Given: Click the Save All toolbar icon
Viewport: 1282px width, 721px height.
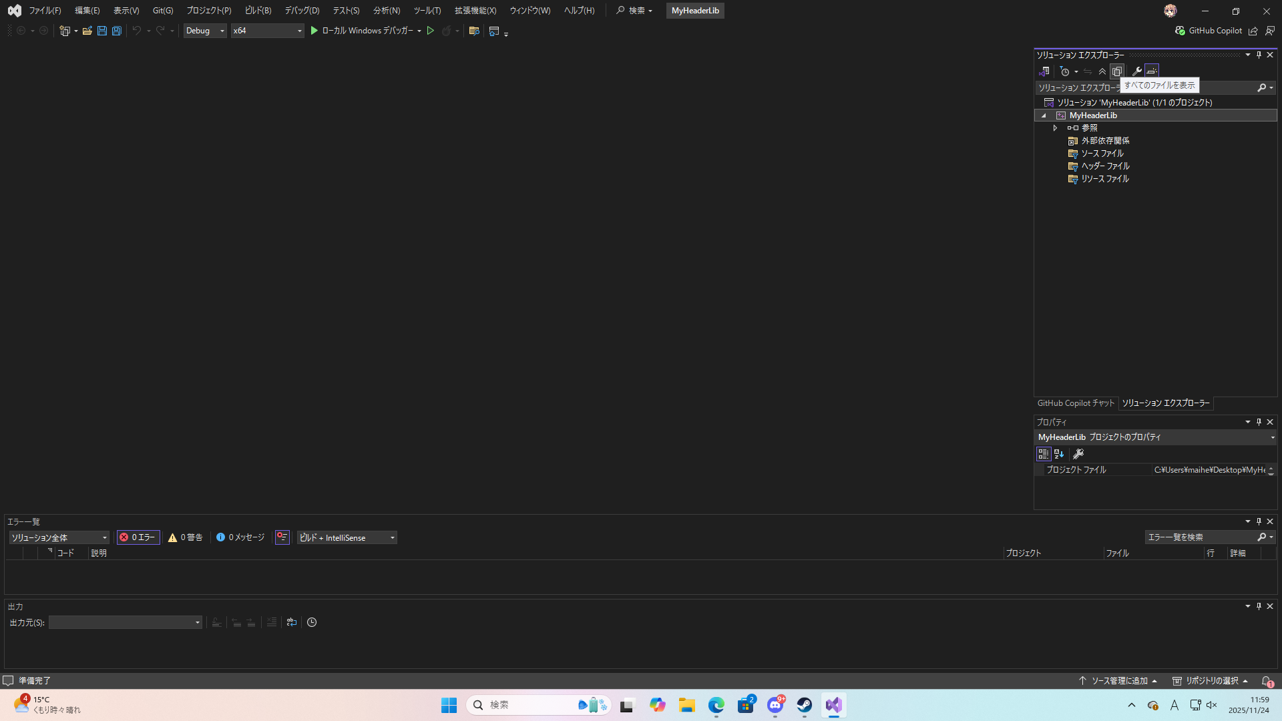Looking at the screenshot, I should point(116,31).
